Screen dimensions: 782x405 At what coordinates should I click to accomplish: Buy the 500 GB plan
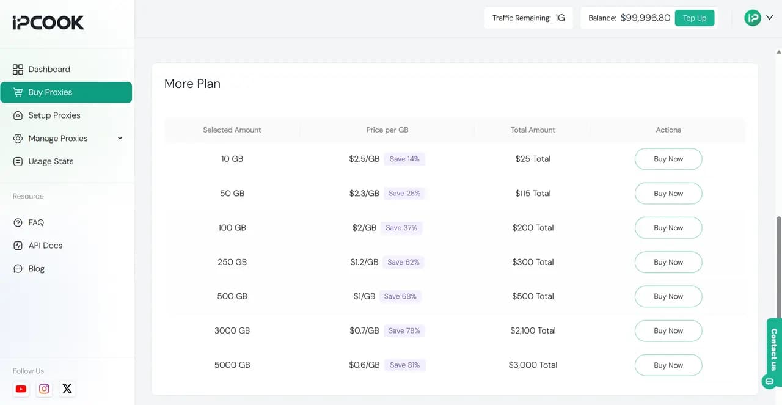coord(668,296)
